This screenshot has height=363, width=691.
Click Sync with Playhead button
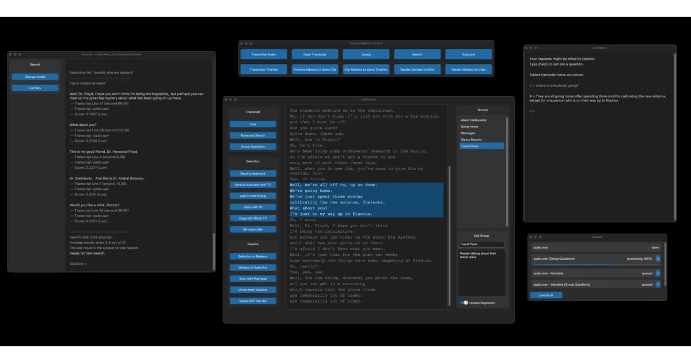click(253, 278)
